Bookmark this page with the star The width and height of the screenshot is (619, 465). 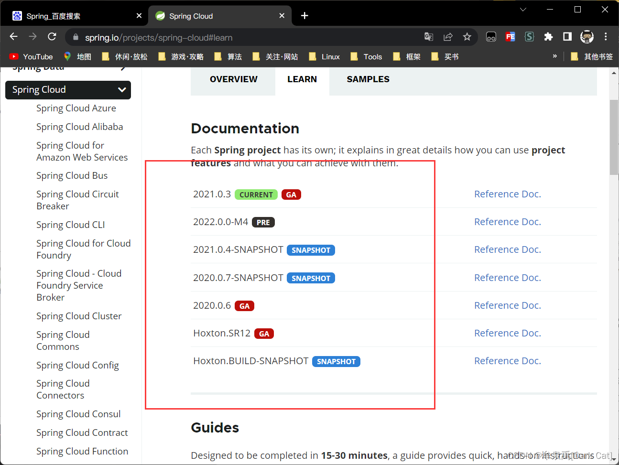pos(467,37)
